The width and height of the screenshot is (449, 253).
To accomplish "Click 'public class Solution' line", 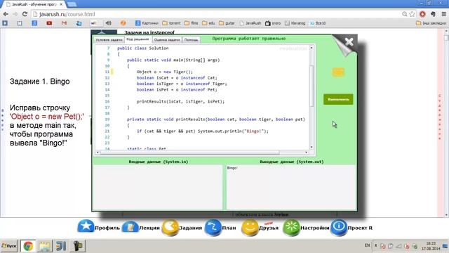I will pyautogui.click(x=143, y=48).
